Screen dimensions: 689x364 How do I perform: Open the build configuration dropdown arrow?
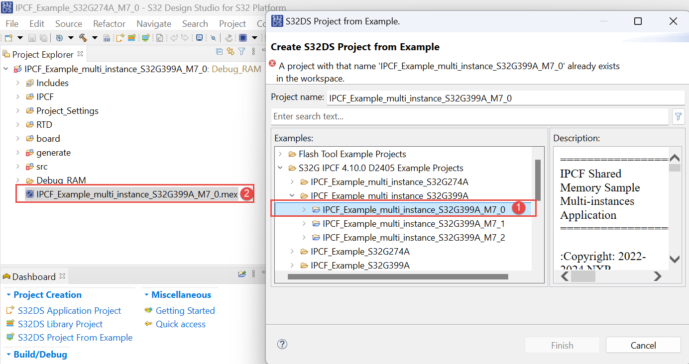(71, 38)
